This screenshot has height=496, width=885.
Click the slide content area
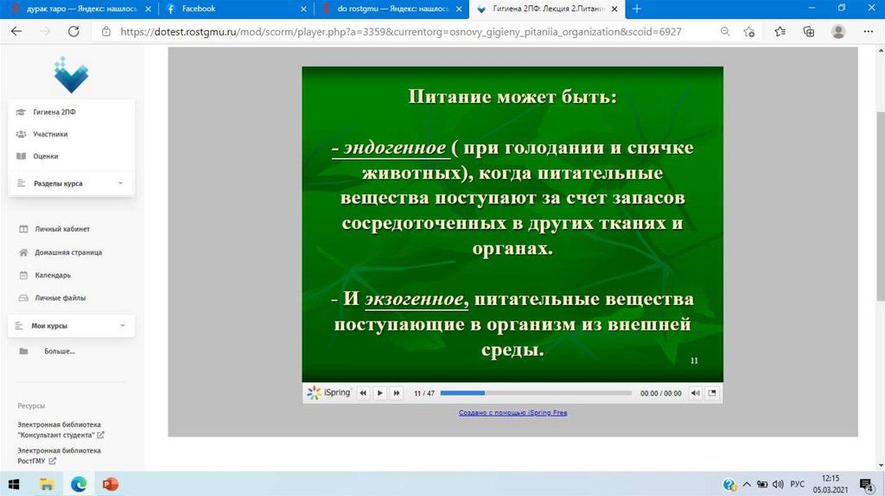513,224
